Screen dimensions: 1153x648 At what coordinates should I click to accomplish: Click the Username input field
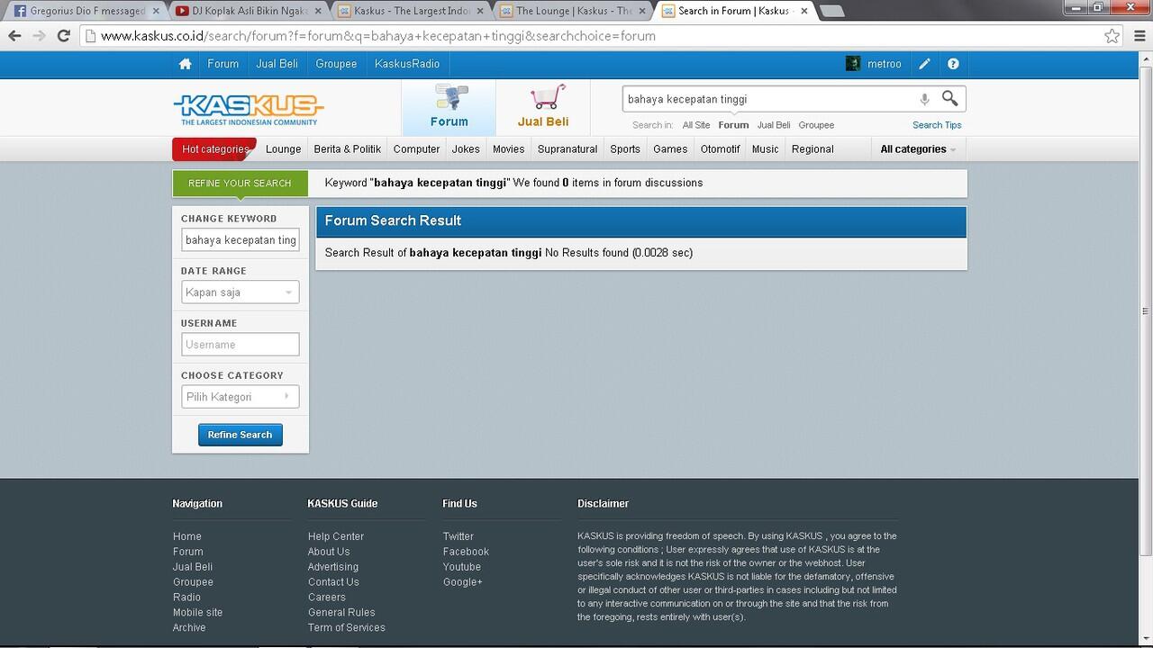pyautogui.click(x=240, y=345)
